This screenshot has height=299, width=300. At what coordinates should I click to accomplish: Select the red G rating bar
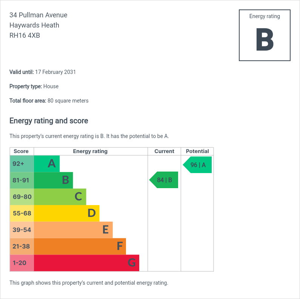[x=87, y=263]
